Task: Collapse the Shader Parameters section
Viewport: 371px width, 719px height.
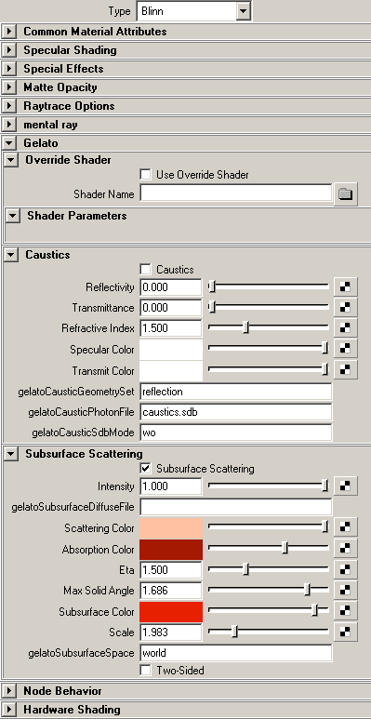Action: coord(13,216)
